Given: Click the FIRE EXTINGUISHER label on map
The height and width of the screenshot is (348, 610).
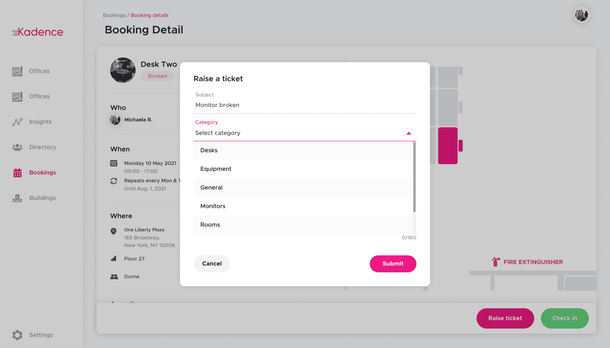Looking at the screenshot, I should tap(533, 262).
